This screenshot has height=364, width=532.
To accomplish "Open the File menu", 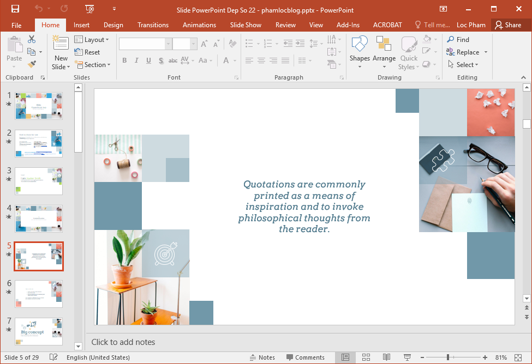I will pos(16,25).
